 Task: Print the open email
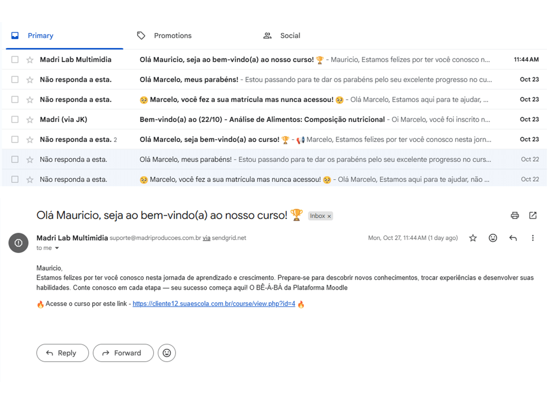pos(514,215)
